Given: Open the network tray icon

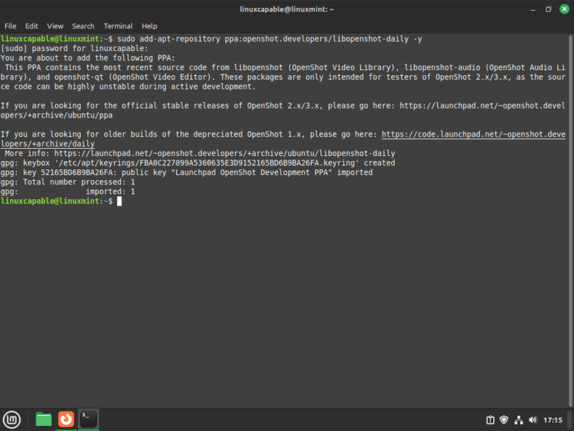Looking at the screenshot, I should coord(519,419).
